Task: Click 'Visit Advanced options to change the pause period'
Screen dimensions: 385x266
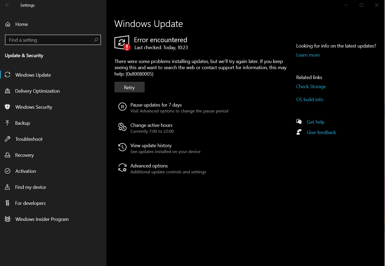Action: coord(179,111)
